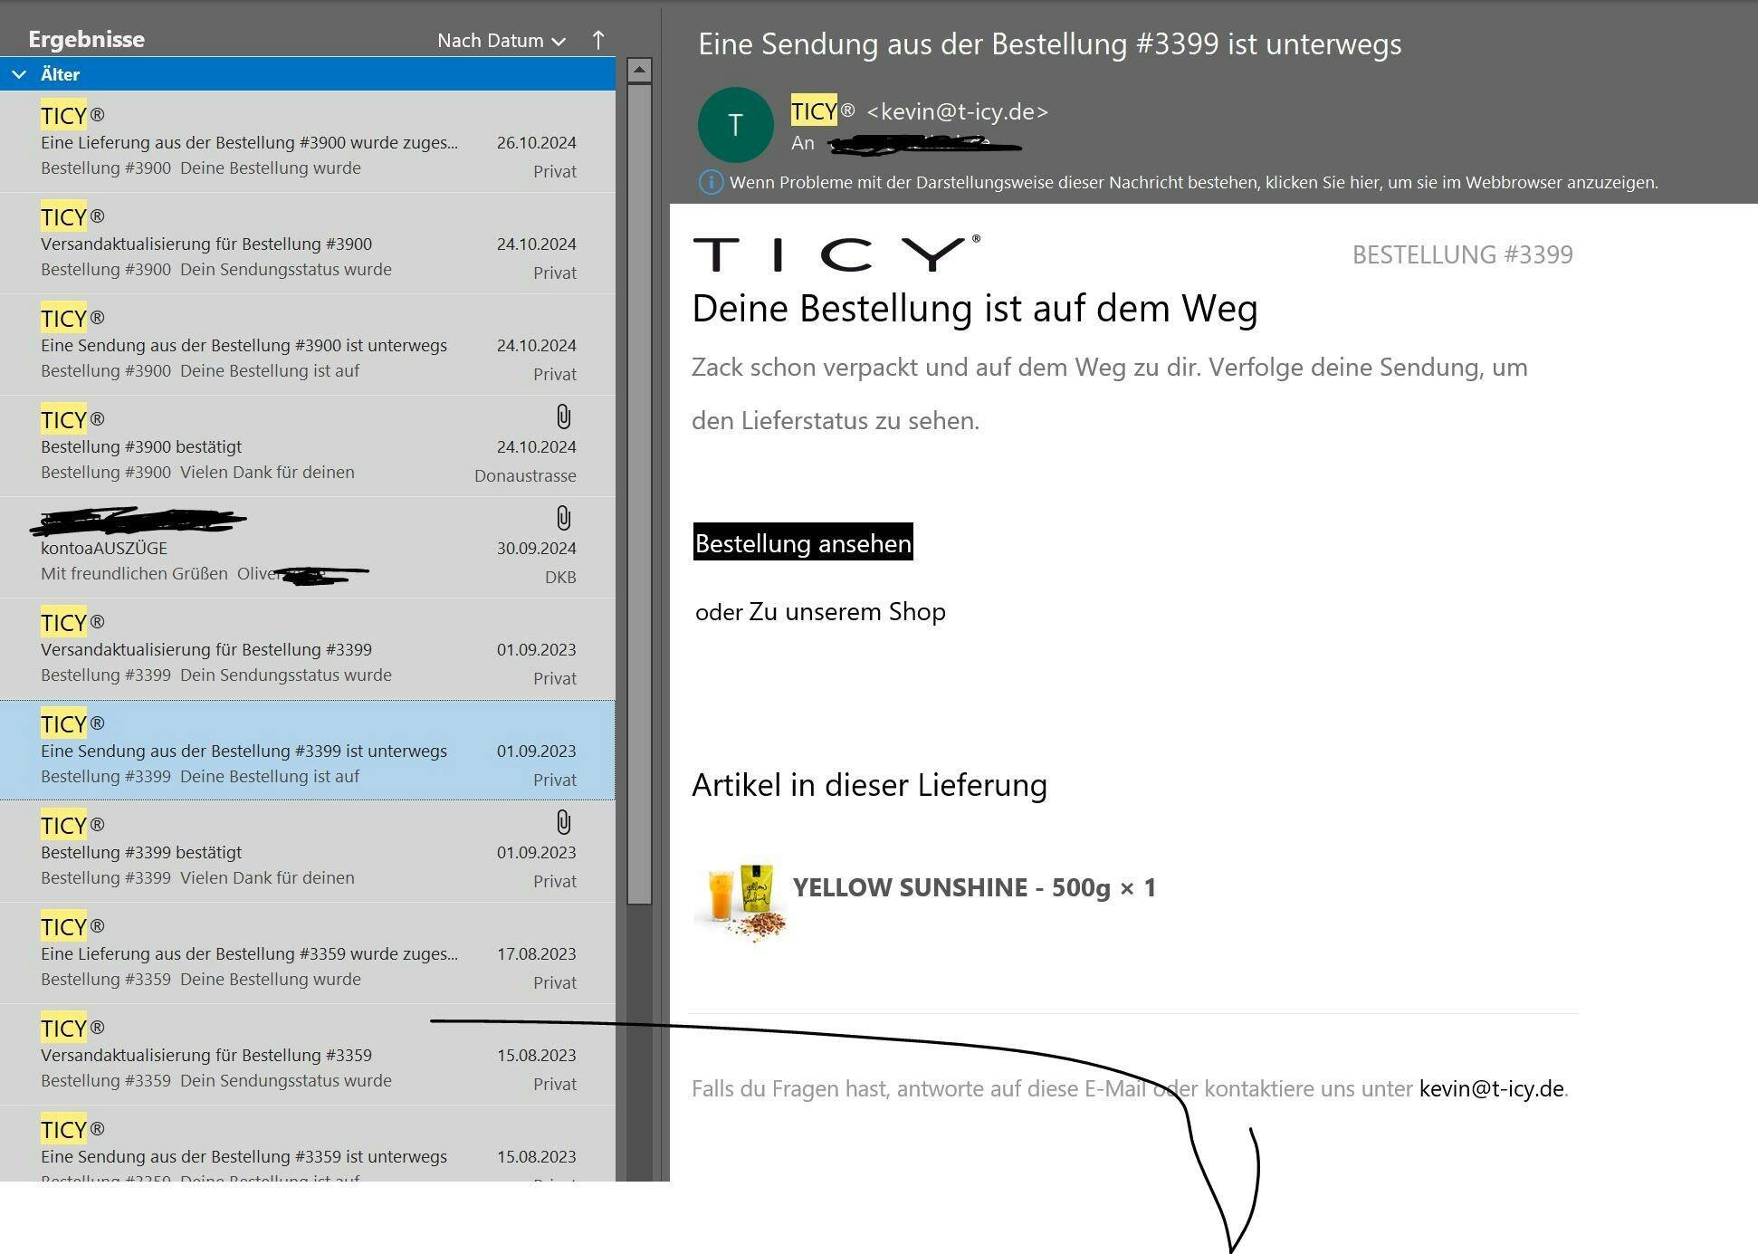
Task: Open email Versandaktualisierung für Bestellung #3359
Action: [308, 1055]
